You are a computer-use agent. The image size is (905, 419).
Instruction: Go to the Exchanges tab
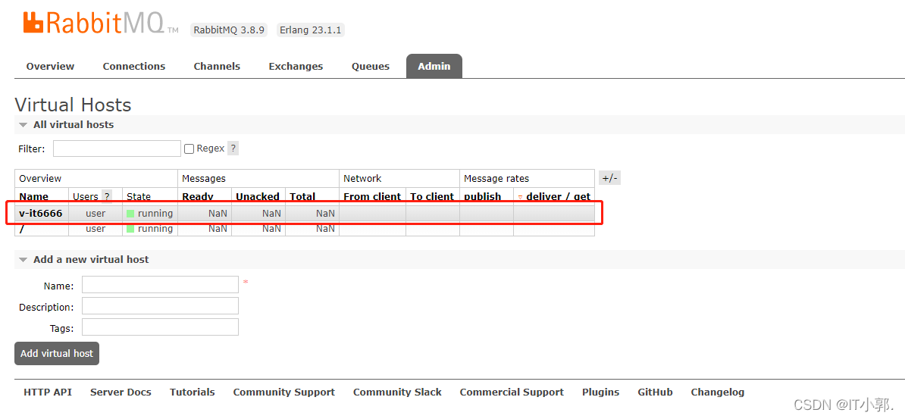tap(296, 67)
